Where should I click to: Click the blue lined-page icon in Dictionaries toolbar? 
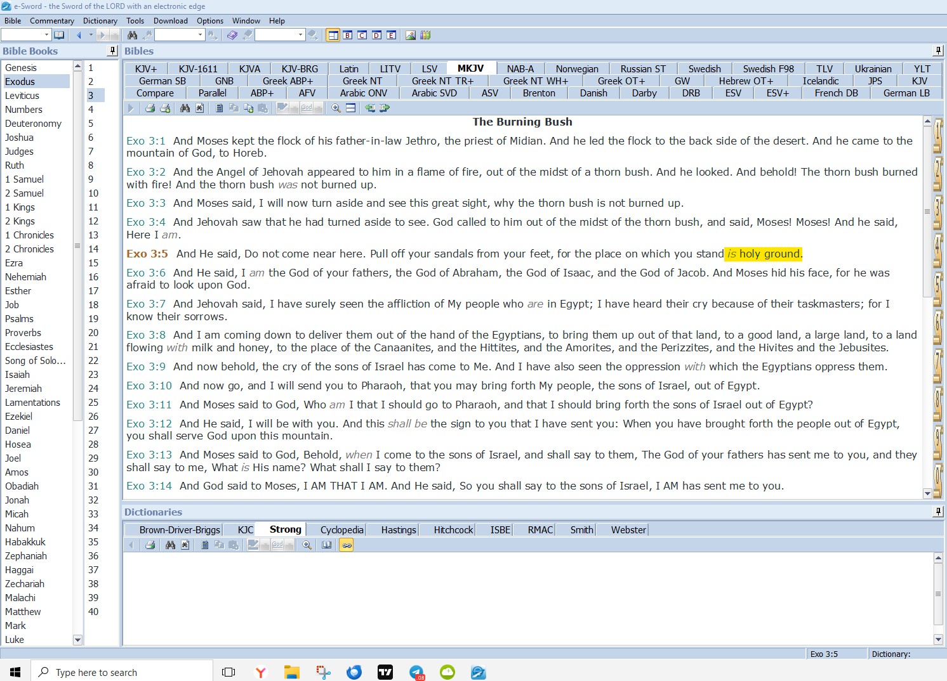pyautogui.click(x=204, y=545)
